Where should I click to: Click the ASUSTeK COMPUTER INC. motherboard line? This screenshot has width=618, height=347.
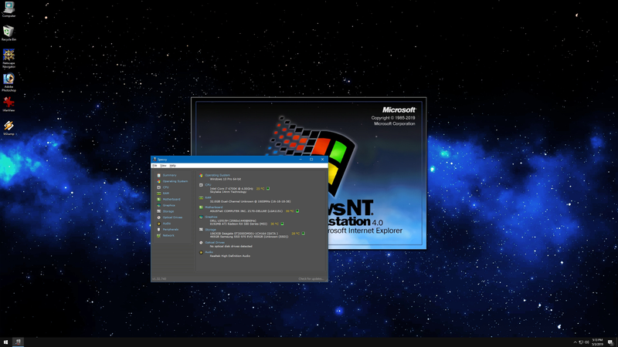click(246, 211)
